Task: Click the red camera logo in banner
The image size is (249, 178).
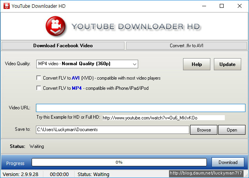Action: pos(55,26)
